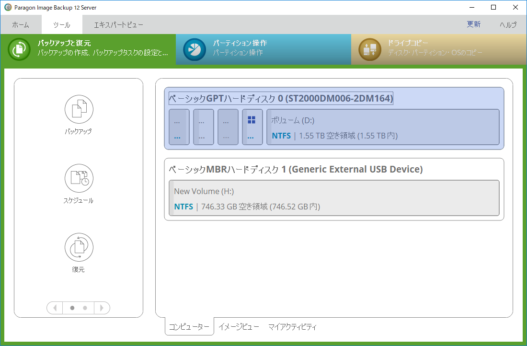
Task: Open the ヘルプ menu
Action: tap(508, 24)
